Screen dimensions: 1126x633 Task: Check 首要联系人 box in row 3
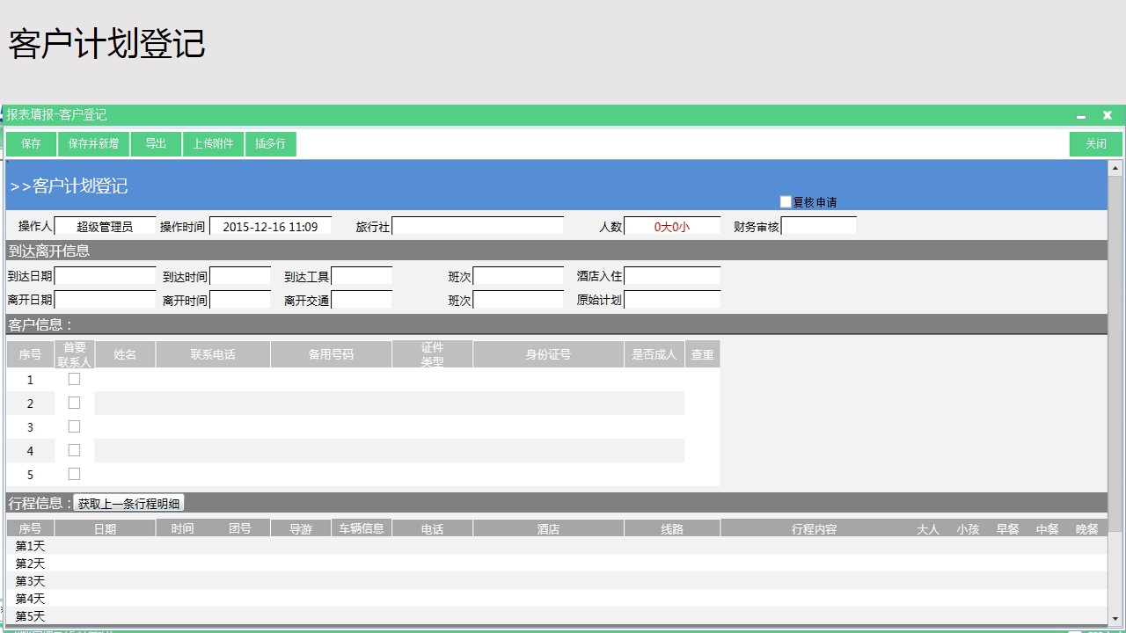tap(75, 426)
